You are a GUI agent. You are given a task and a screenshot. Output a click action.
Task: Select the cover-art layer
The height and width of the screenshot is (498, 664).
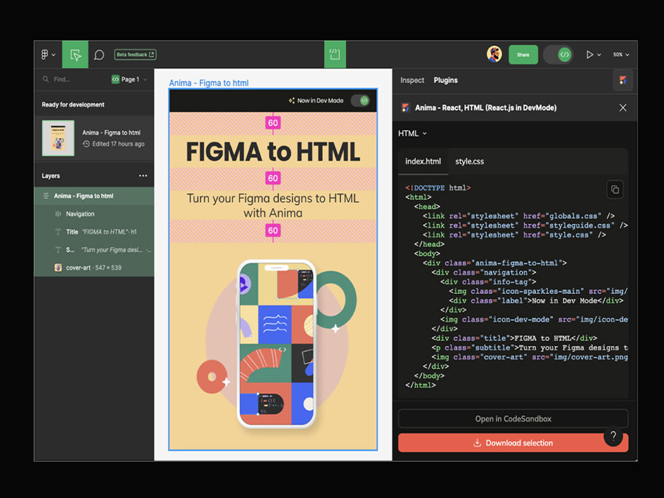click(x=94, y=268)
